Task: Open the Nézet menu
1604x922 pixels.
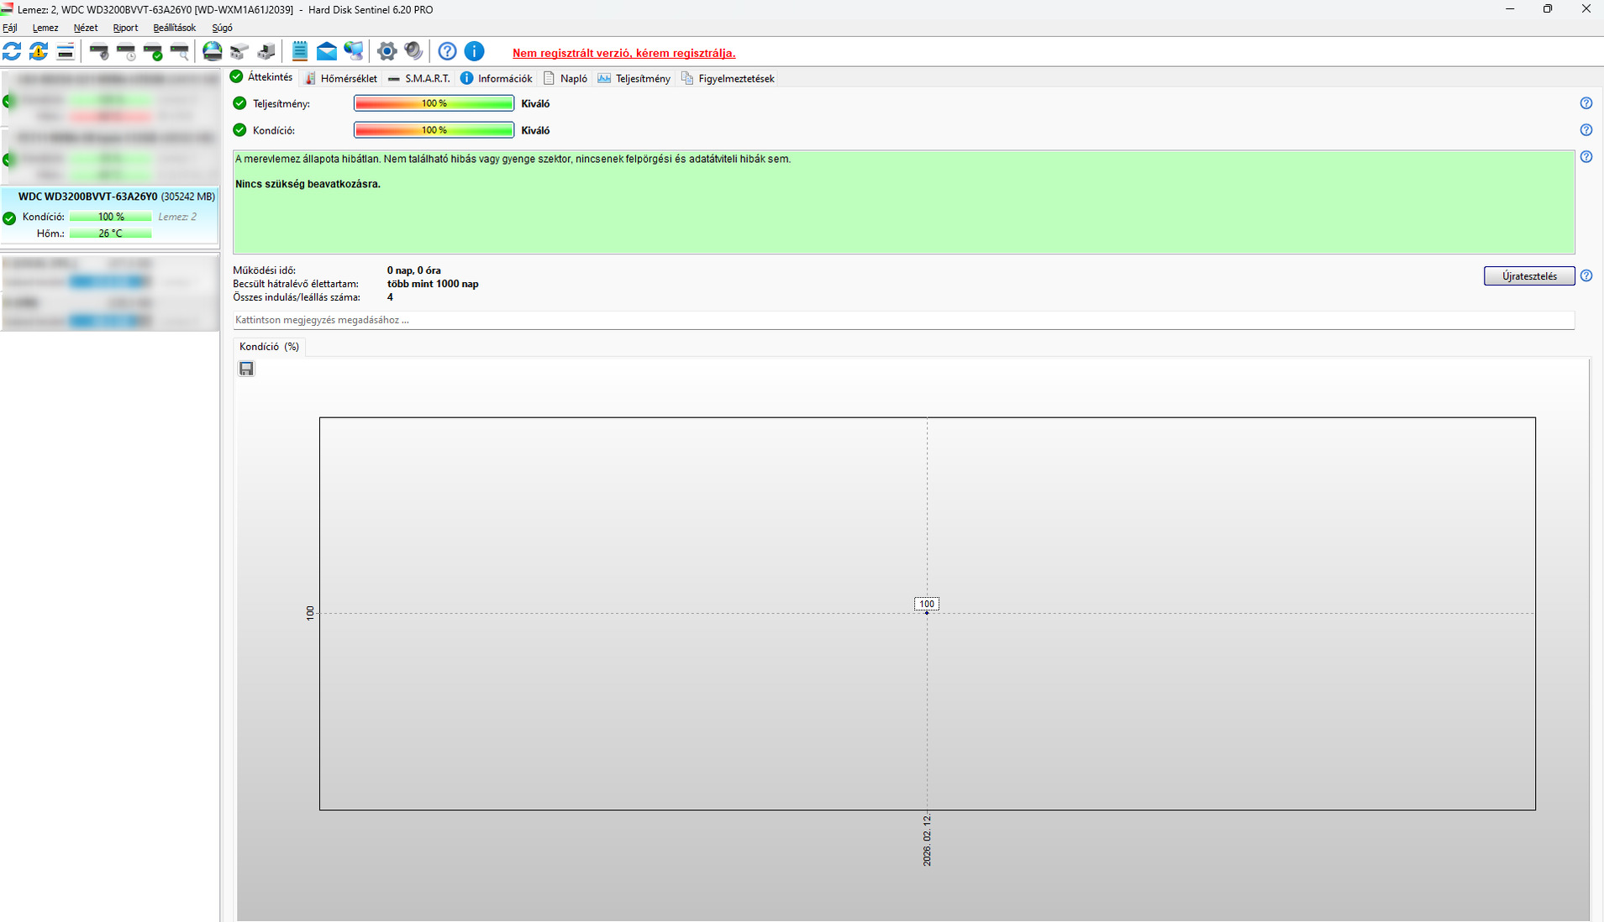Action: point(86,28)
